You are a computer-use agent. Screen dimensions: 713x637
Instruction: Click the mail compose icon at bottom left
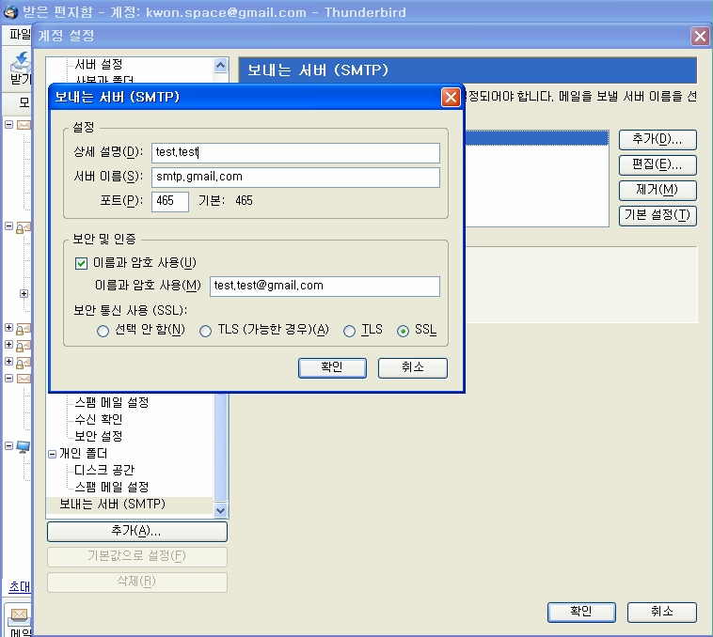(19, 615)
